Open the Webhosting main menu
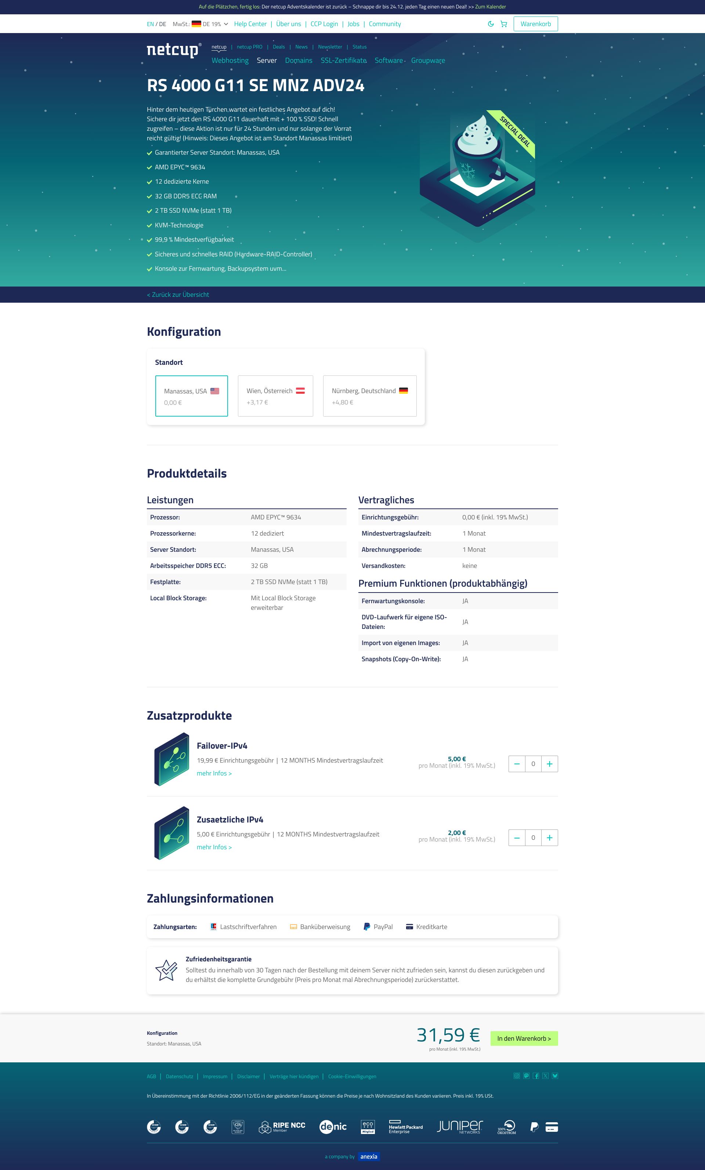705x1170 pixels. point(230,60)
